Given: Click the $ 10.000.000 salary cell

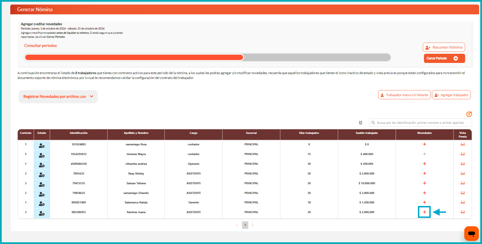Looking at the screenshot, I should coord(367,183).
